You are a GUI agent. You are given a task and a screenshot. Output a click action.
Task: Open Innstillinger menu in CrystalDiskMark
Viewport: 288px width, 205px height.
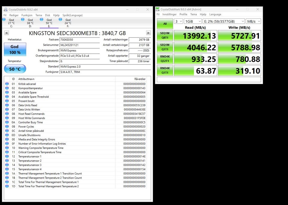[x=169, y=14]
